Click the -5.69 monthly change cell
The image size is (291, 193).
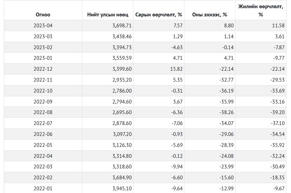pos(175,145)
